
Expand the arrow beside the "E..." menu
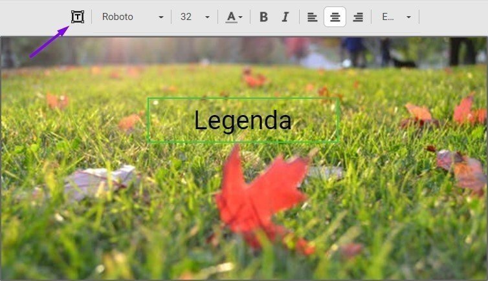coord(408,17)
